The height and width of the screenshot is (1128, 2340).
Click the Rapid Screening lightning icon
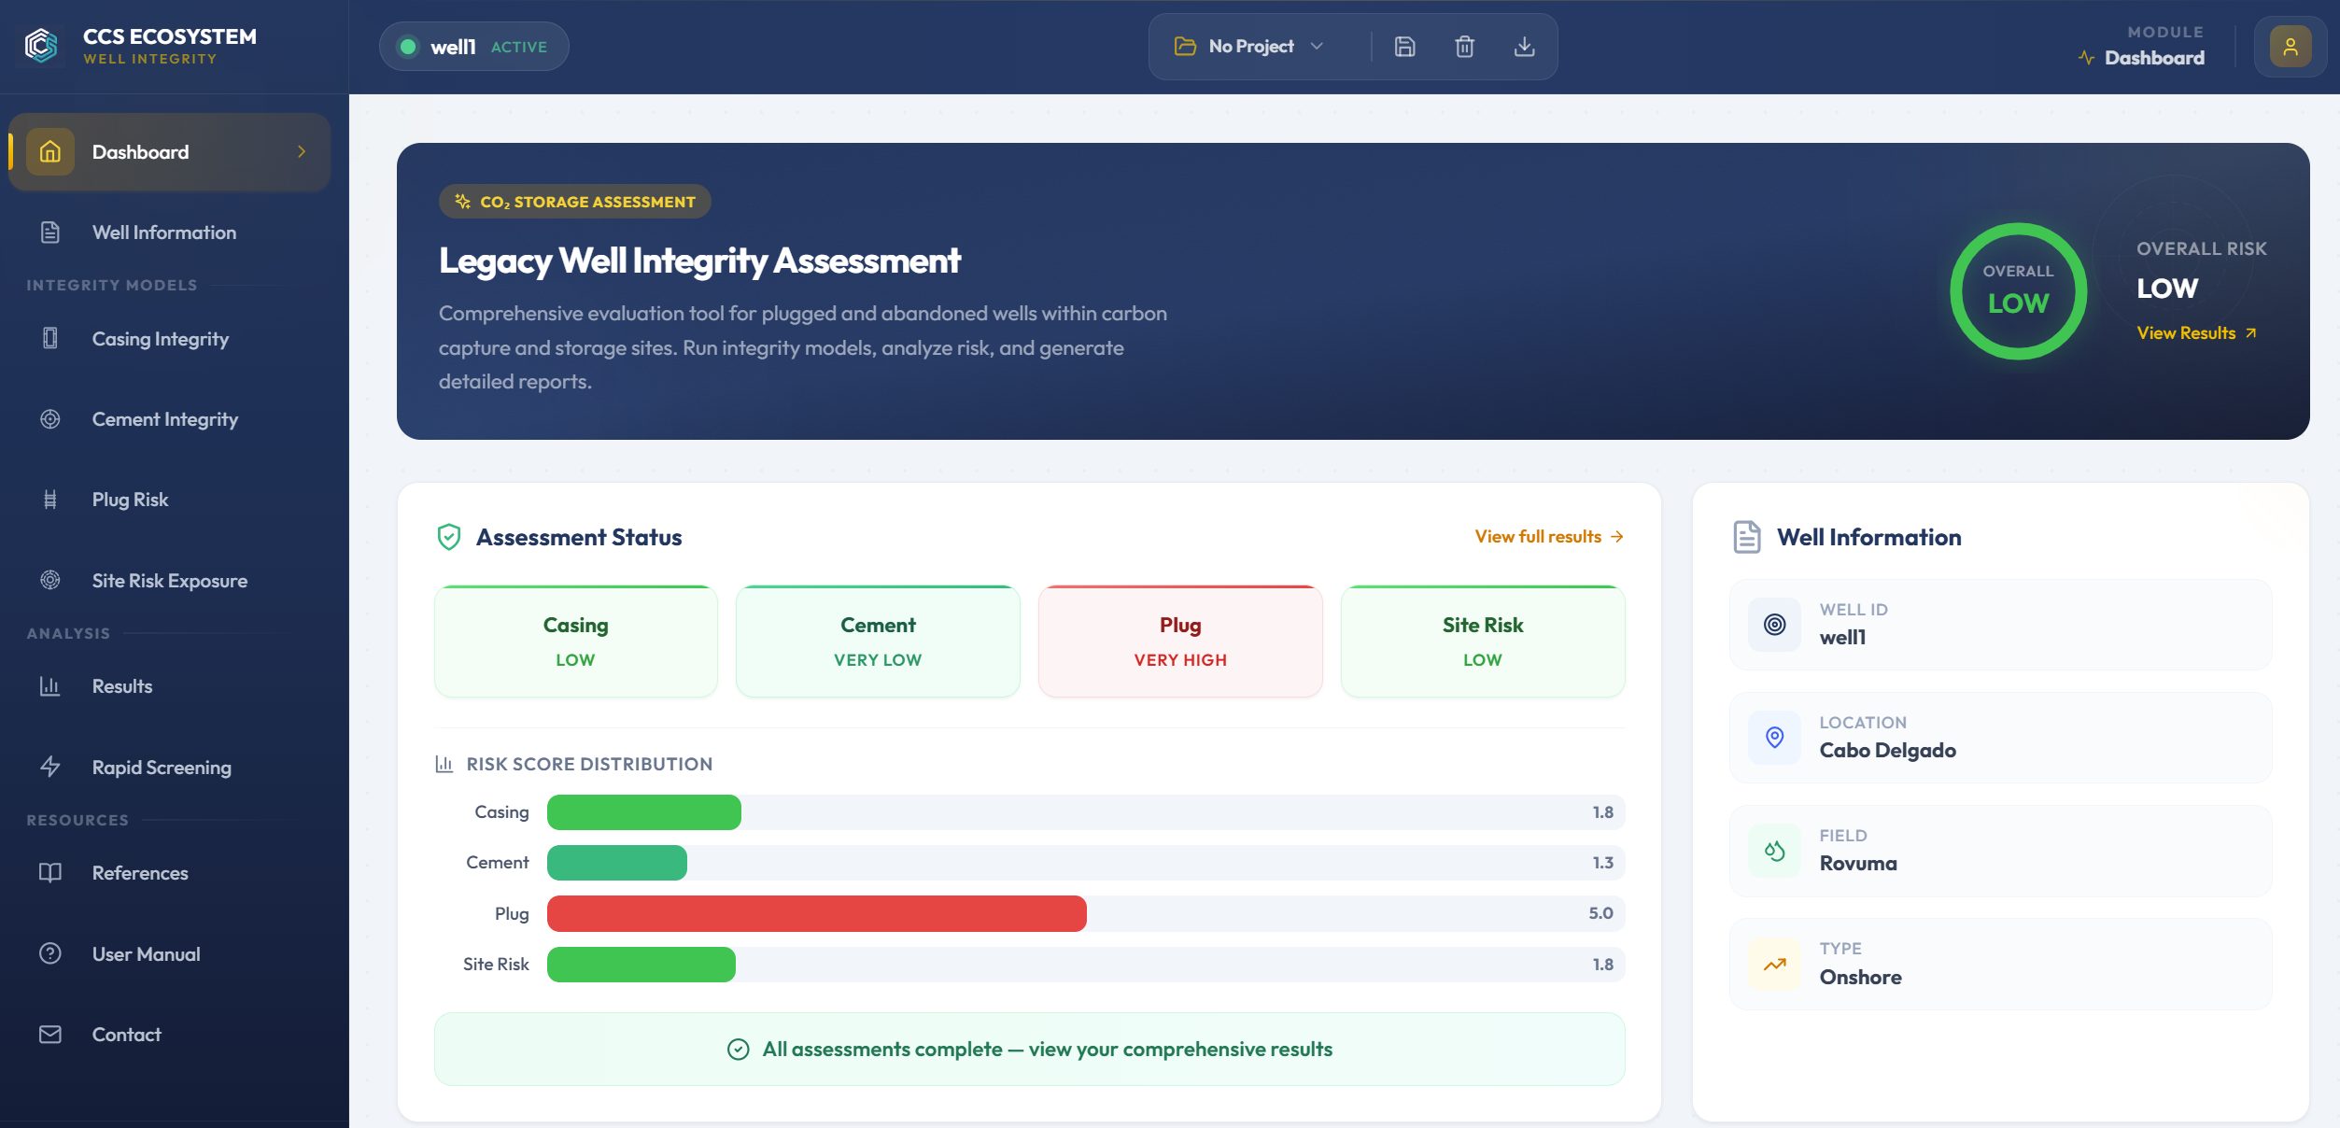click(x=49, y=767)
